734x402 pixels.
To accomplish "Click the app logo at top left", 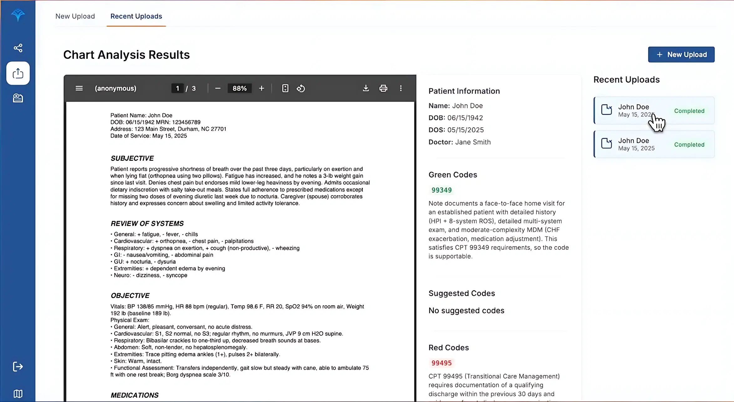I will tap(18, 15).
